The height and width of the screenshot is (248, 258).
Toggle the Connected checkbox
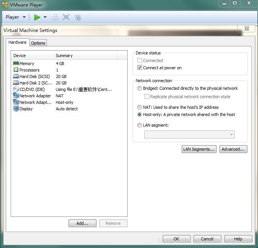tap(139, 60)
